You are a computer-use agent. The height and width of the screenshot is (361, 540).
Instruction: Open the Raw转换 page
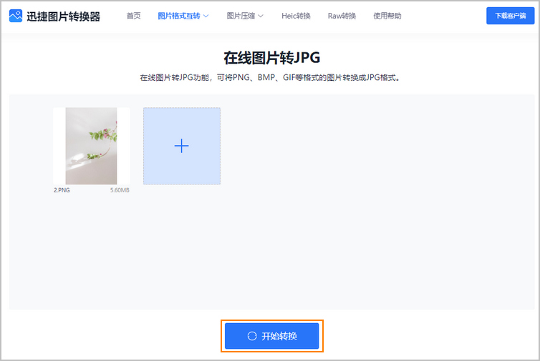342,16
